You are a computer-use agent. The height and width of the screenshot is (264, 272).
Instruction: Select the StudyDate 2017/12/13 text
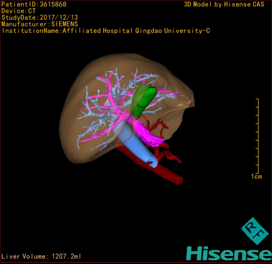40,18
